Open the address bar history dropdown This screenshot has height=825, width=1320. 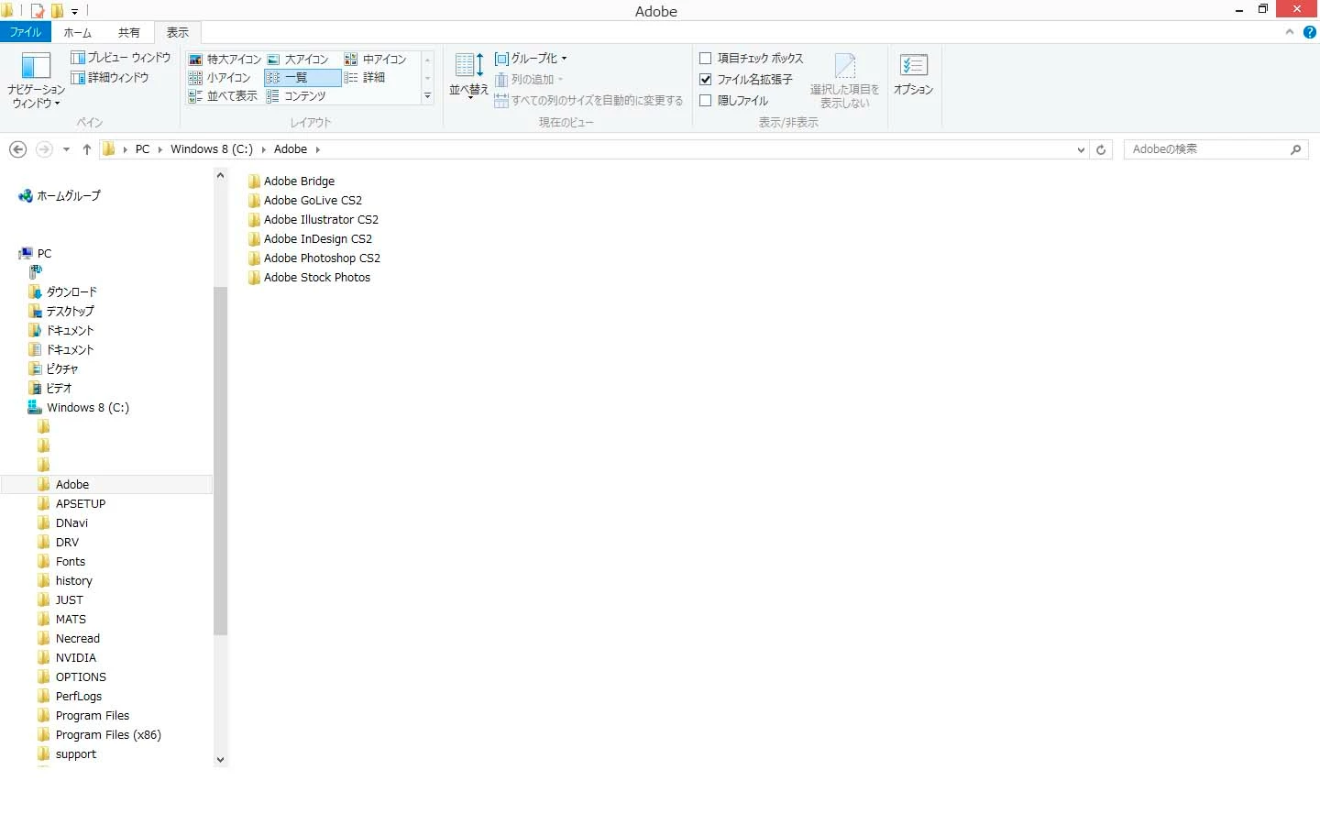[x=1081, y=149]
